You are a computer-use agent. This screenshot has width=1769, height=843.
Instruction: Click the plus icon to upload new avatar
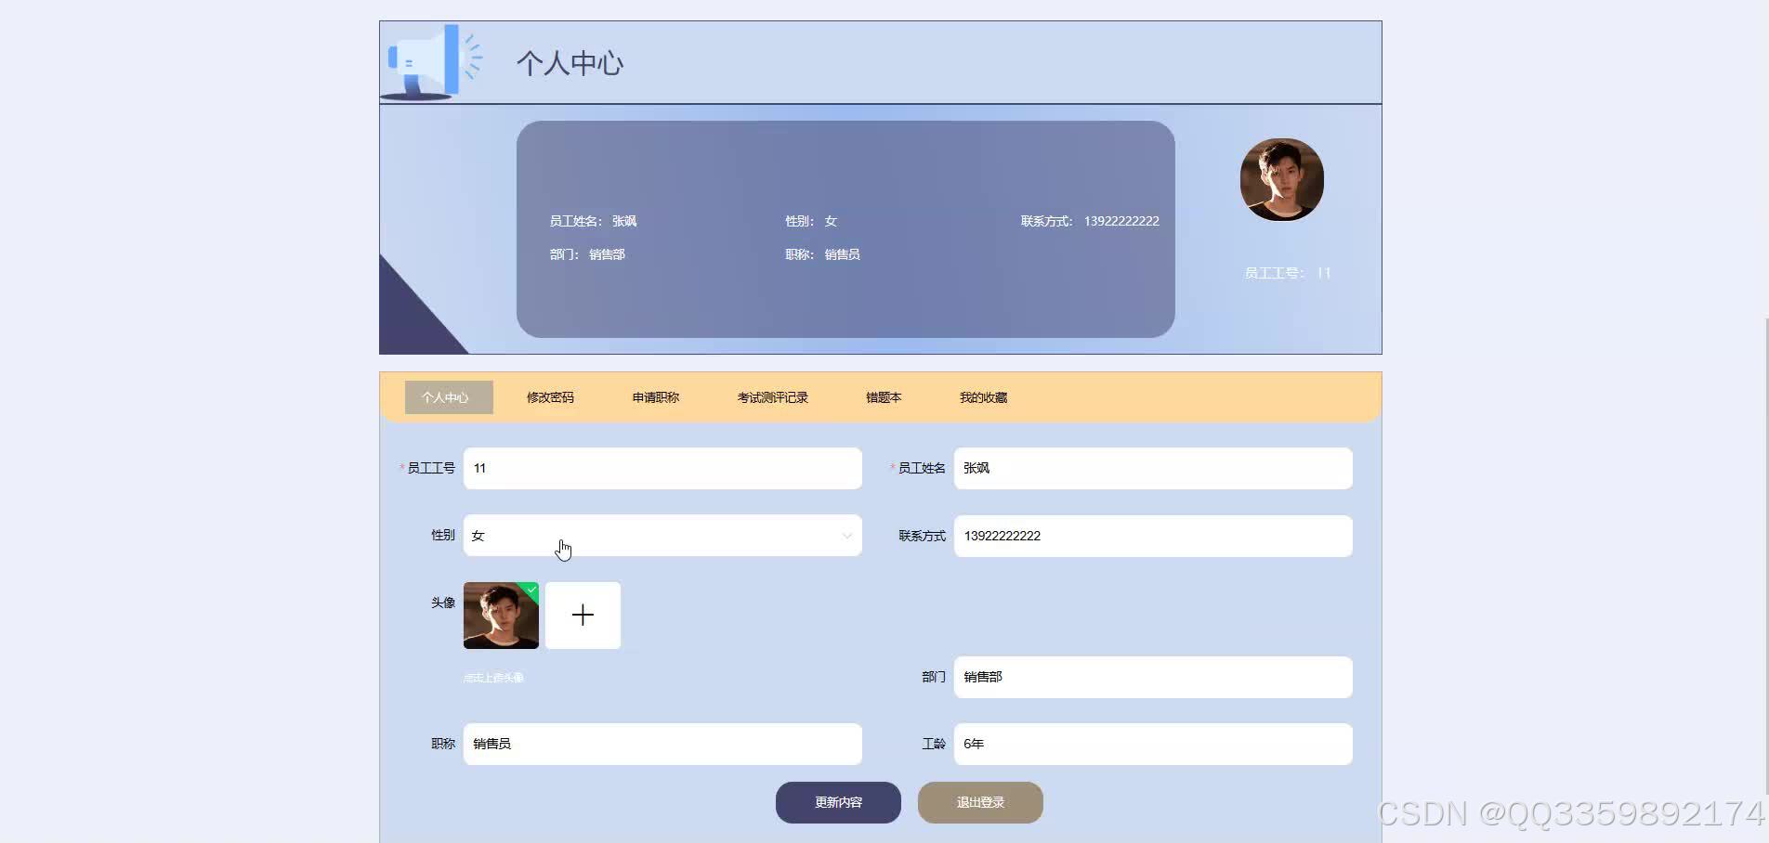[x=582, y=615]
